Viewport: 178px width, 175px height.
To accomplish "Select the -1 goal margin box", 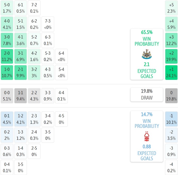I will pyautogui.click(x=171, y=119).
